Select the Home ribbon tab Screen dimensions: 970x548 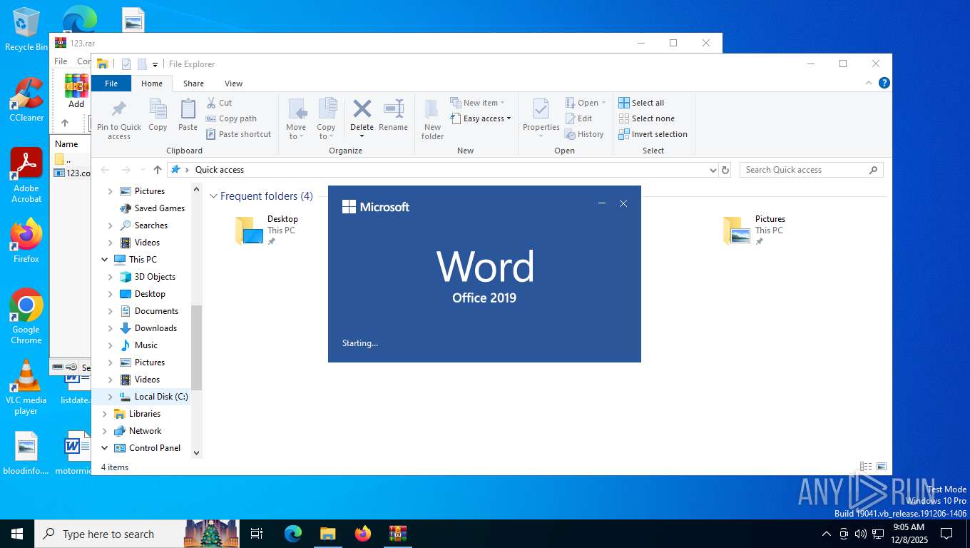(x=152, y=83)
